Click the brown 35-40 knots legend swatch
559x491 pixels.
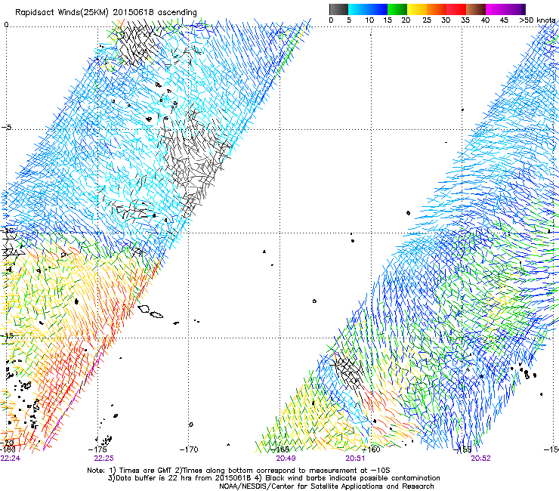(x=476, y=10)
